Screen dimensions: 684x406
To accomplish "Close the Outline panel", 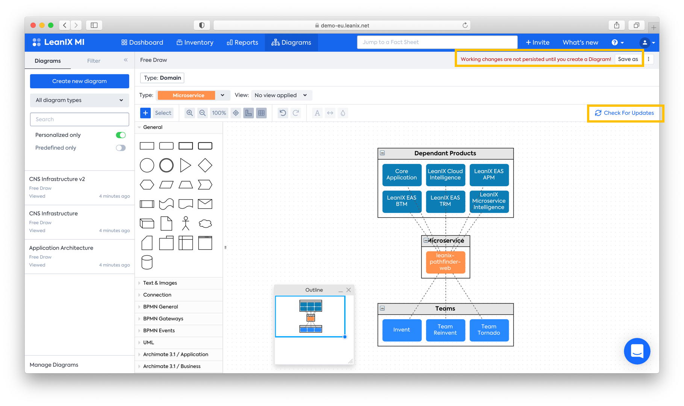I will (349, 290).
